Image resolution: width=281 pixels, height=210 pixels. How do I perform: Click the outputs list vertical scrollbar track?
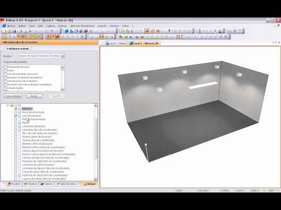click(x=62, y=79)
